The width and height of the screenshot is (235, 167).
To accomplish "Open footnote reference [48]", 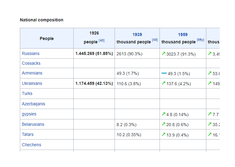I will [x=101, y=40].
